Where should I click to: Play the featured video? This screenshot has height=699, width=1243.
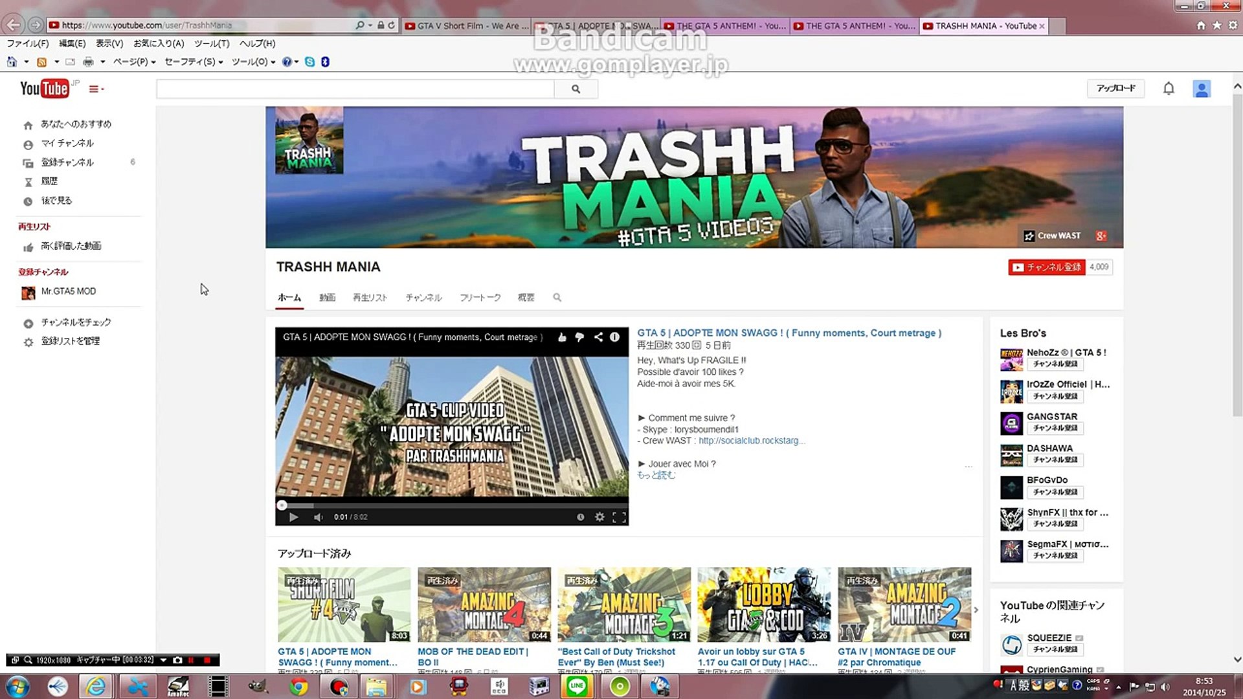tap(293, 517)
